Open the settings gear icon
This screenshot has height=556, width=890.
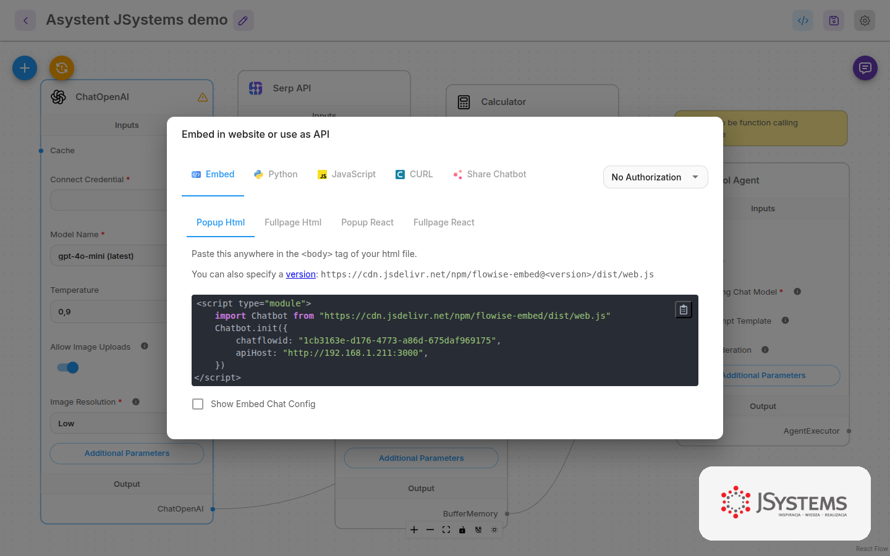(865, 20)
